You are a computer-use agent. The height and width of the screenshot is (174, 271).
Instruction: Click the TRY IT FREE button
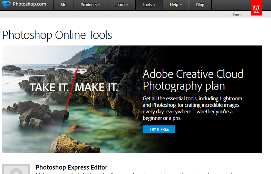(x=159, y=129)
